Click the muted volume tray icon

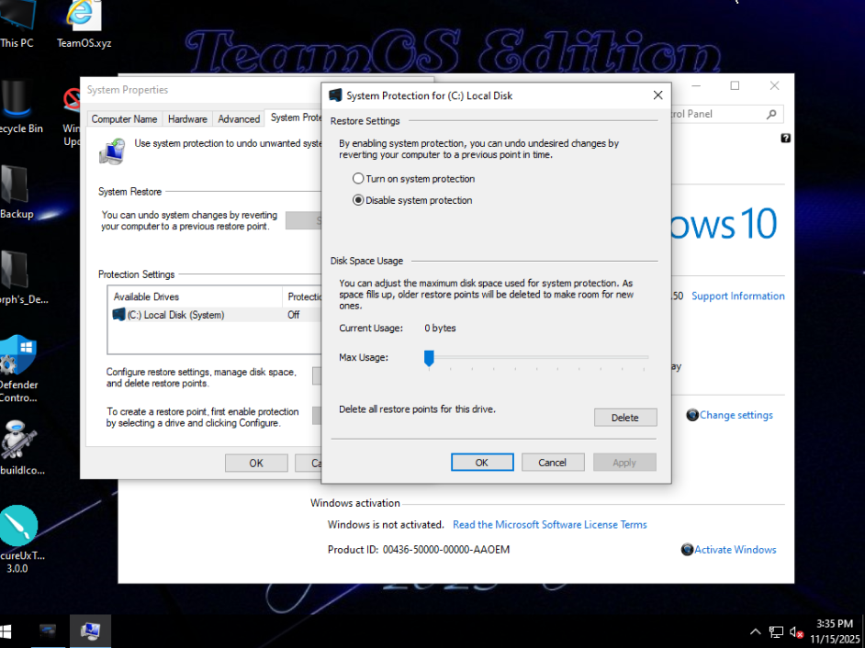[x=796, y=632]
